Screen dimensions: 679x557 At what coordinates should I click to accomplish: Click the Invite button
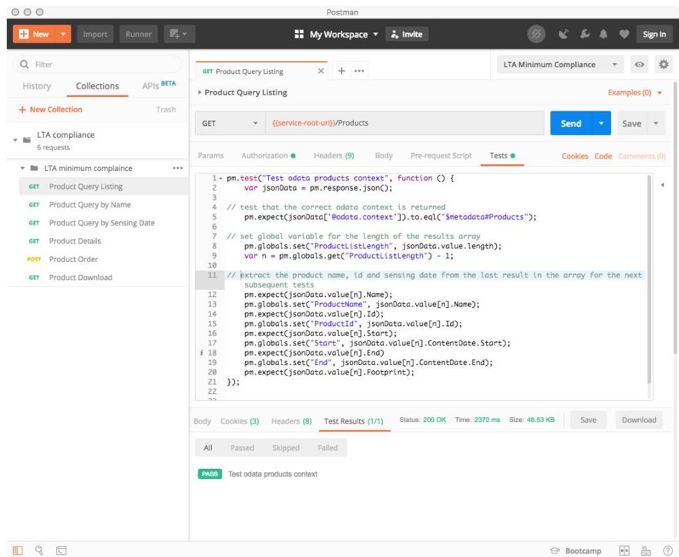point(407,34)
